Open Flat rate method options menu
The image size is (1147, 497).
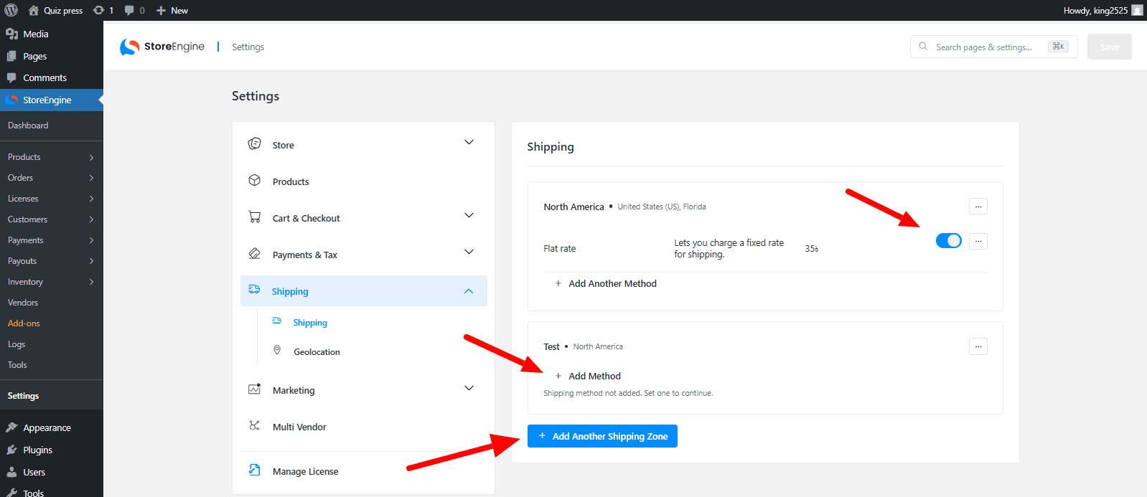[978, 242]
